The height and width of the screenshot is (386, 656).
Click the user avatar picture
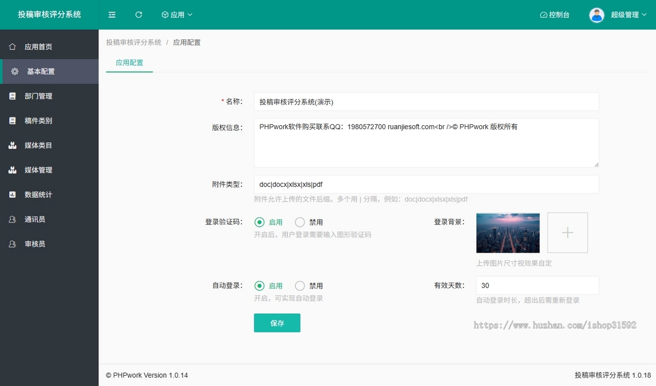596,15
